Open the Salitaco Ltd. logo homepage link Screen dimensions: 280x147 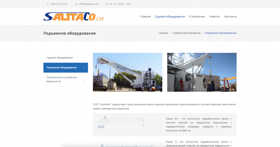74,17
